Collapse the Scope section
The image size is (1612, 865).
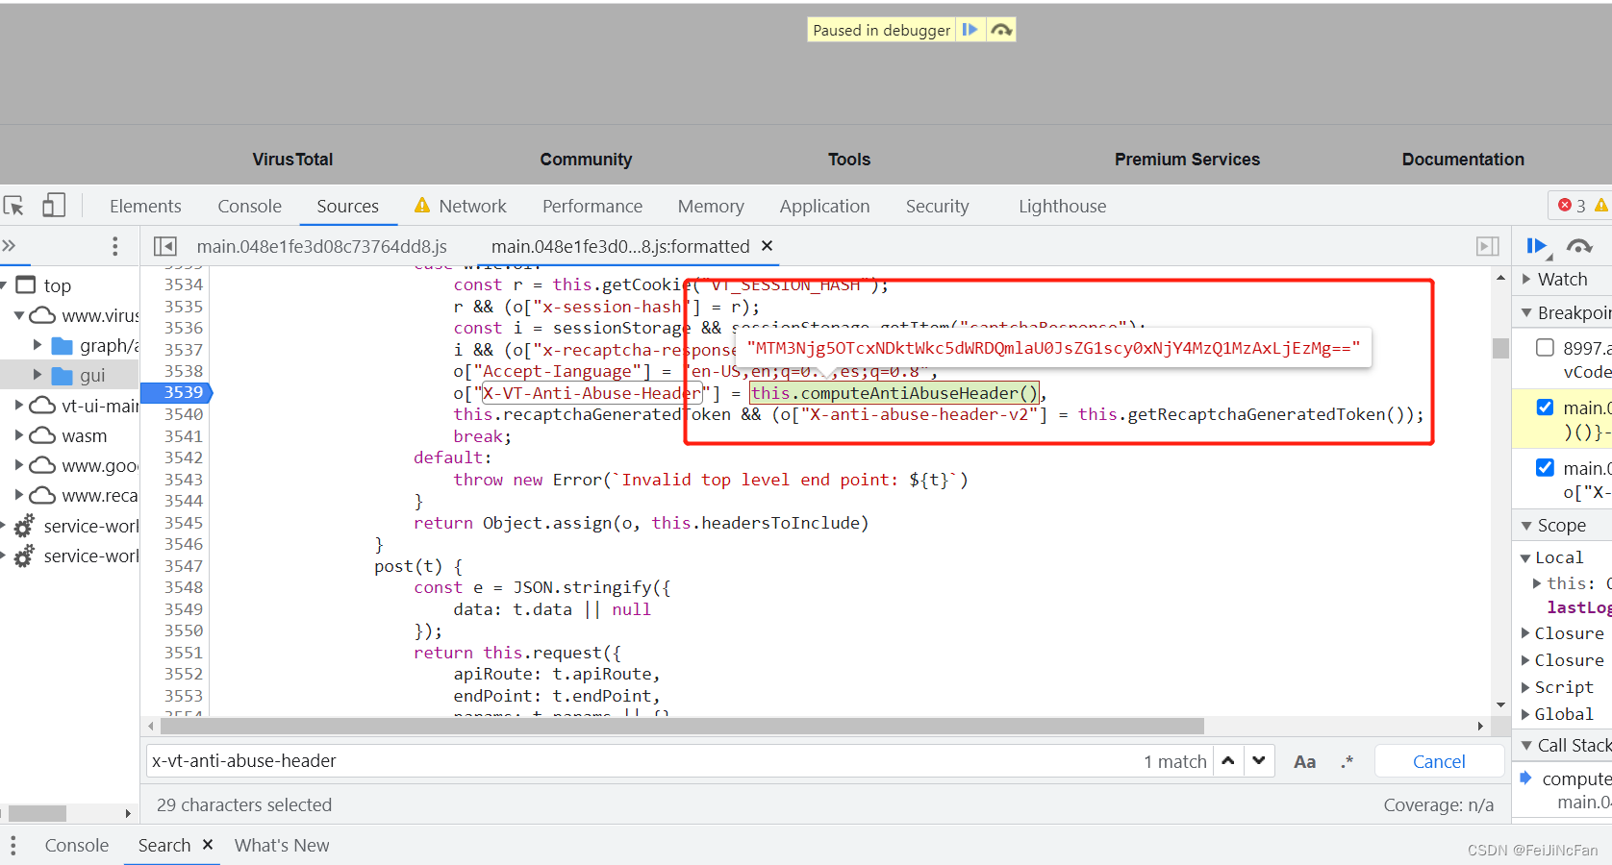(x=1560, y=526)
